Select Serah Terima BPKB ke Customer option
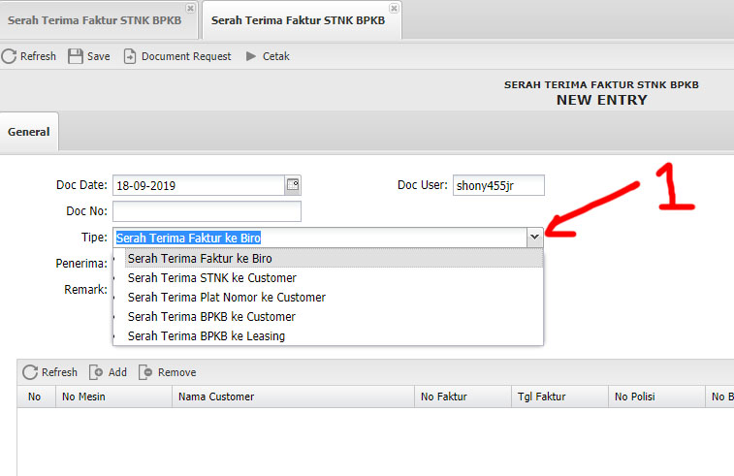This screenshot has height=476, width=734. 211,317
